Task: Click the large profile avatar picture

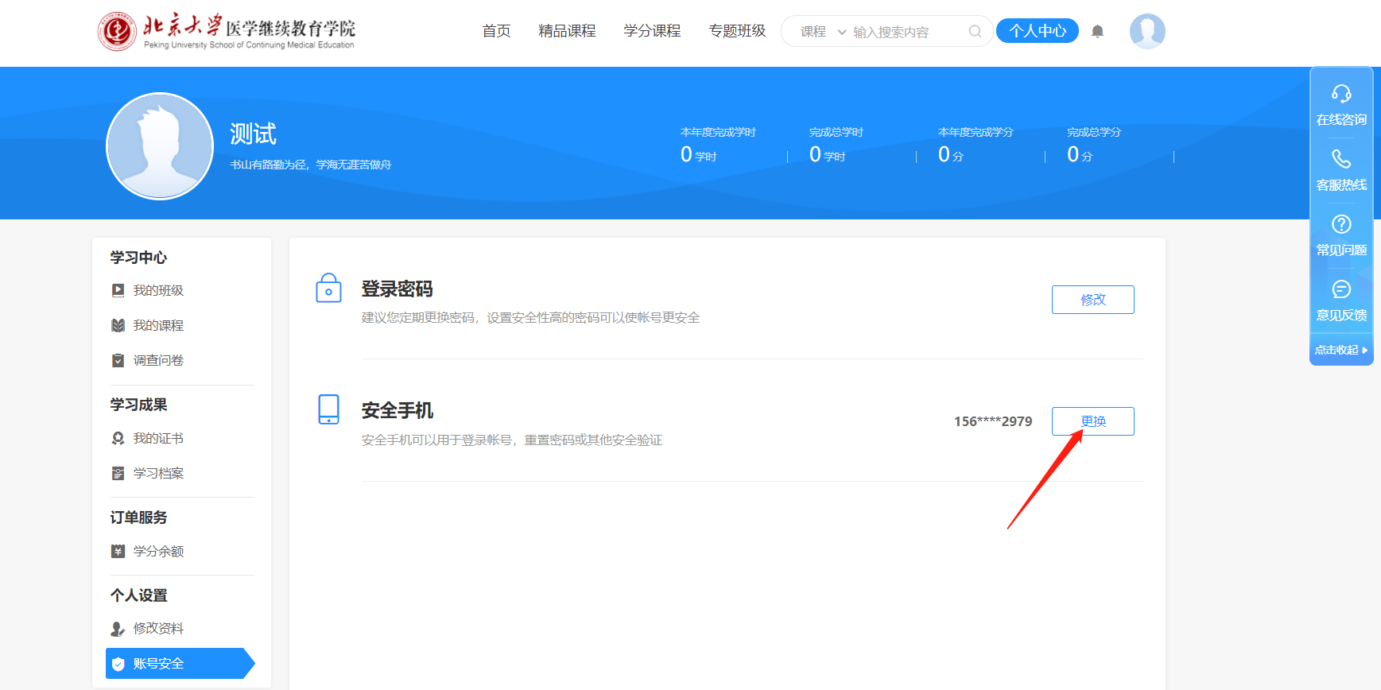Action: point(160,146)
